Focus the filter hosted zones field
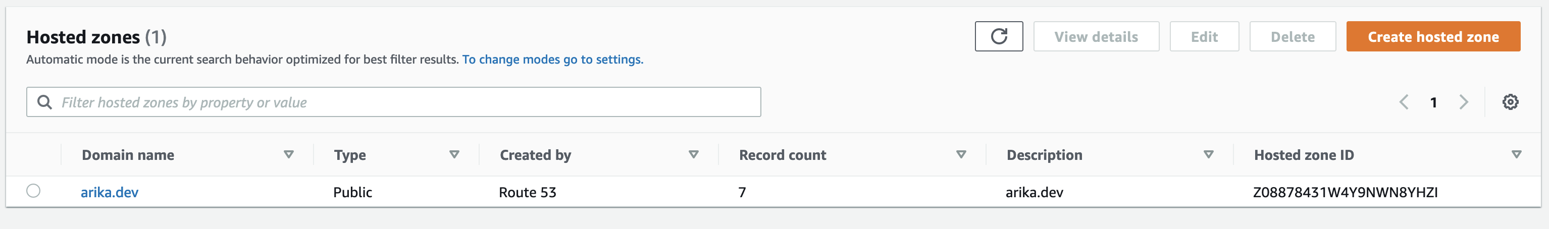Image resolution: width=1549 pixels, height=229 pixels. [393, 102]
